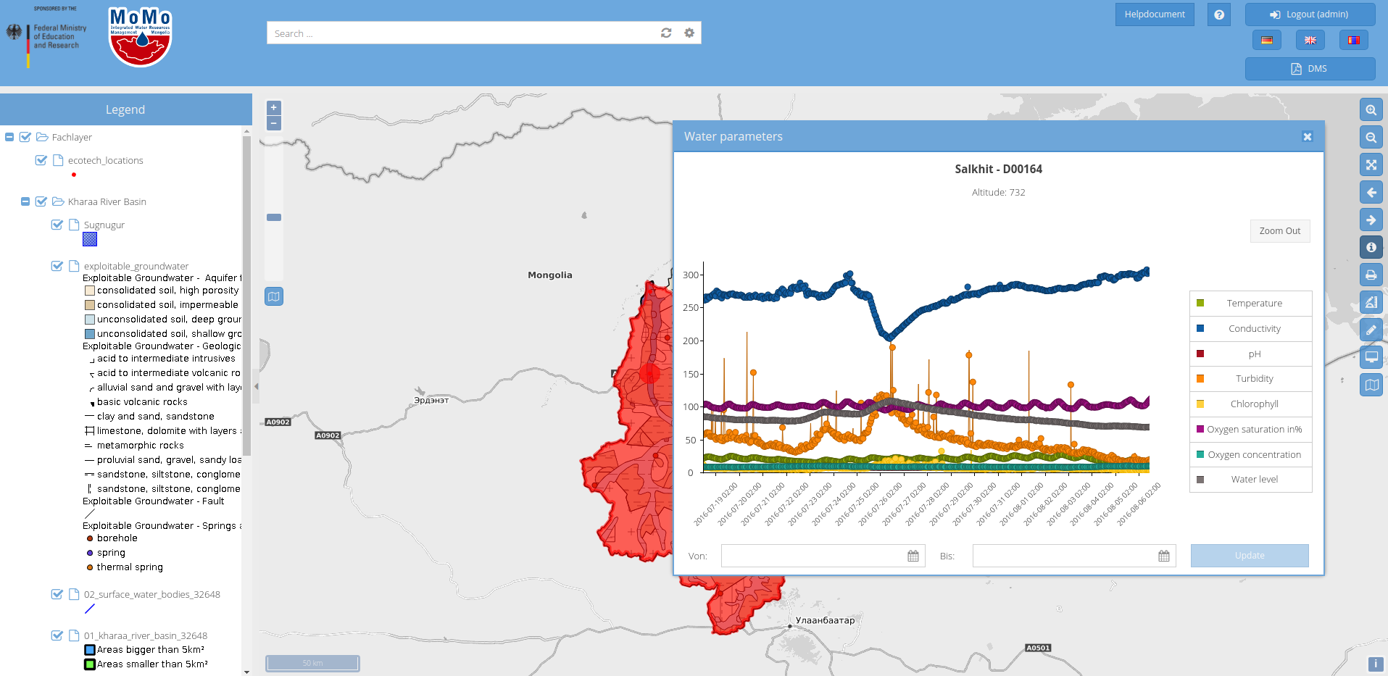
Task: Open the Bis date calendar picker
Action: coord(1164,556)
